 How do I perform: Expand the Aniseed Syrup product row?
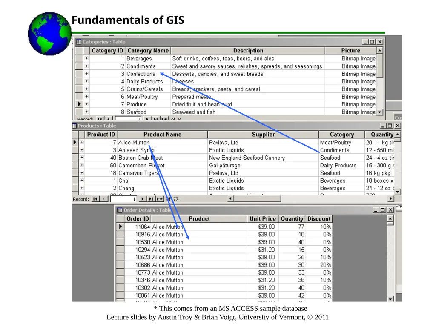pyautogui.click(x=82, y=150)
